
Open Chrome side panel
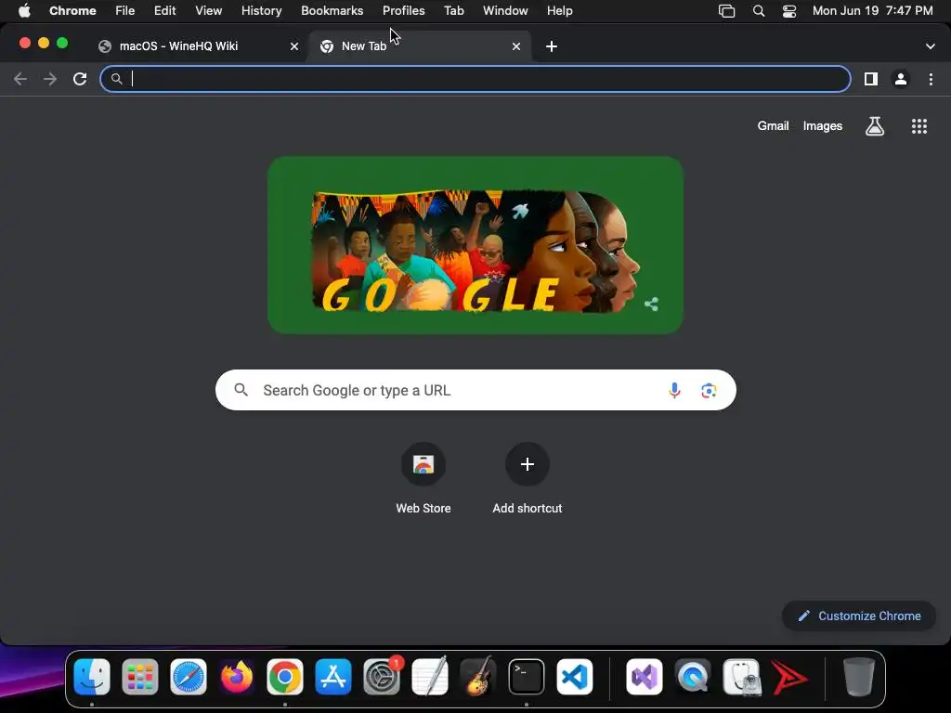(871, 79)
